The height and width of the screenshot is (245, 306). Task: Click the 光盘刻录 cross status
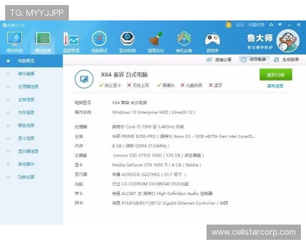[191, 85]
